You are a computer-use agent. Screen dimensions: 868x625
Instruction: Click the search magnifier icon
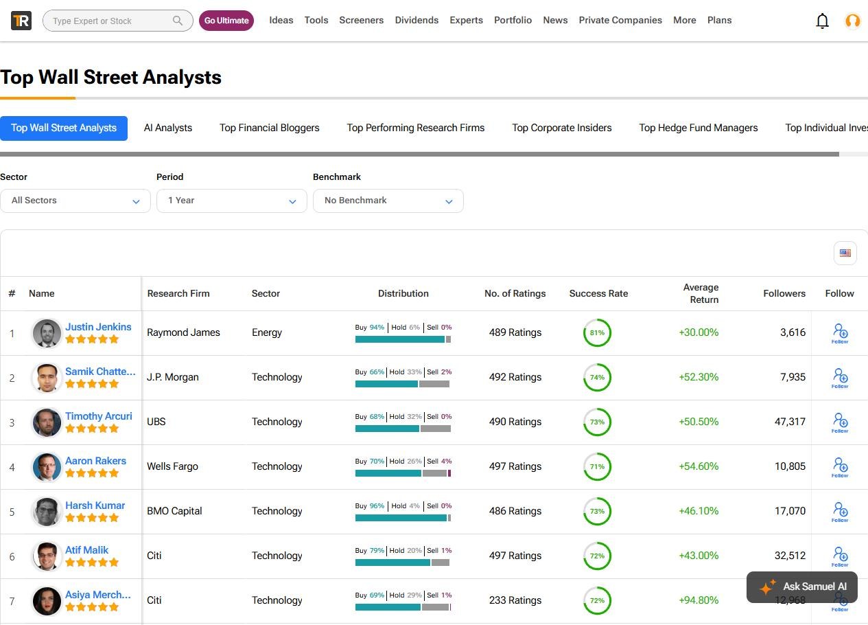[x=178, y=21]
